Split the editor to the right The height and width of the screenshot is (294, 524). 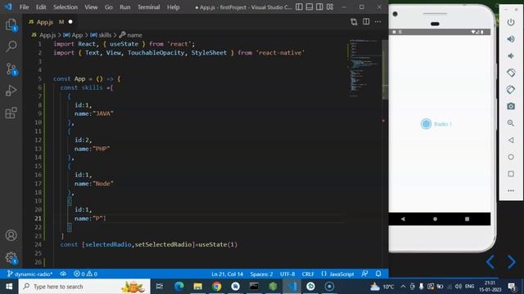coord(366,22)
